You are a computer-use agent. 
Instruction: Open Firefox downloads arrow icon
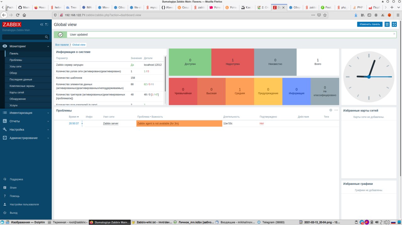(356, 15)
